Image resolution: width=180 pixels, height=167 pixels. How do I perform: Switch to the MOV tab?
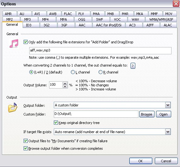pyautogui.click(x=170, y=14)
